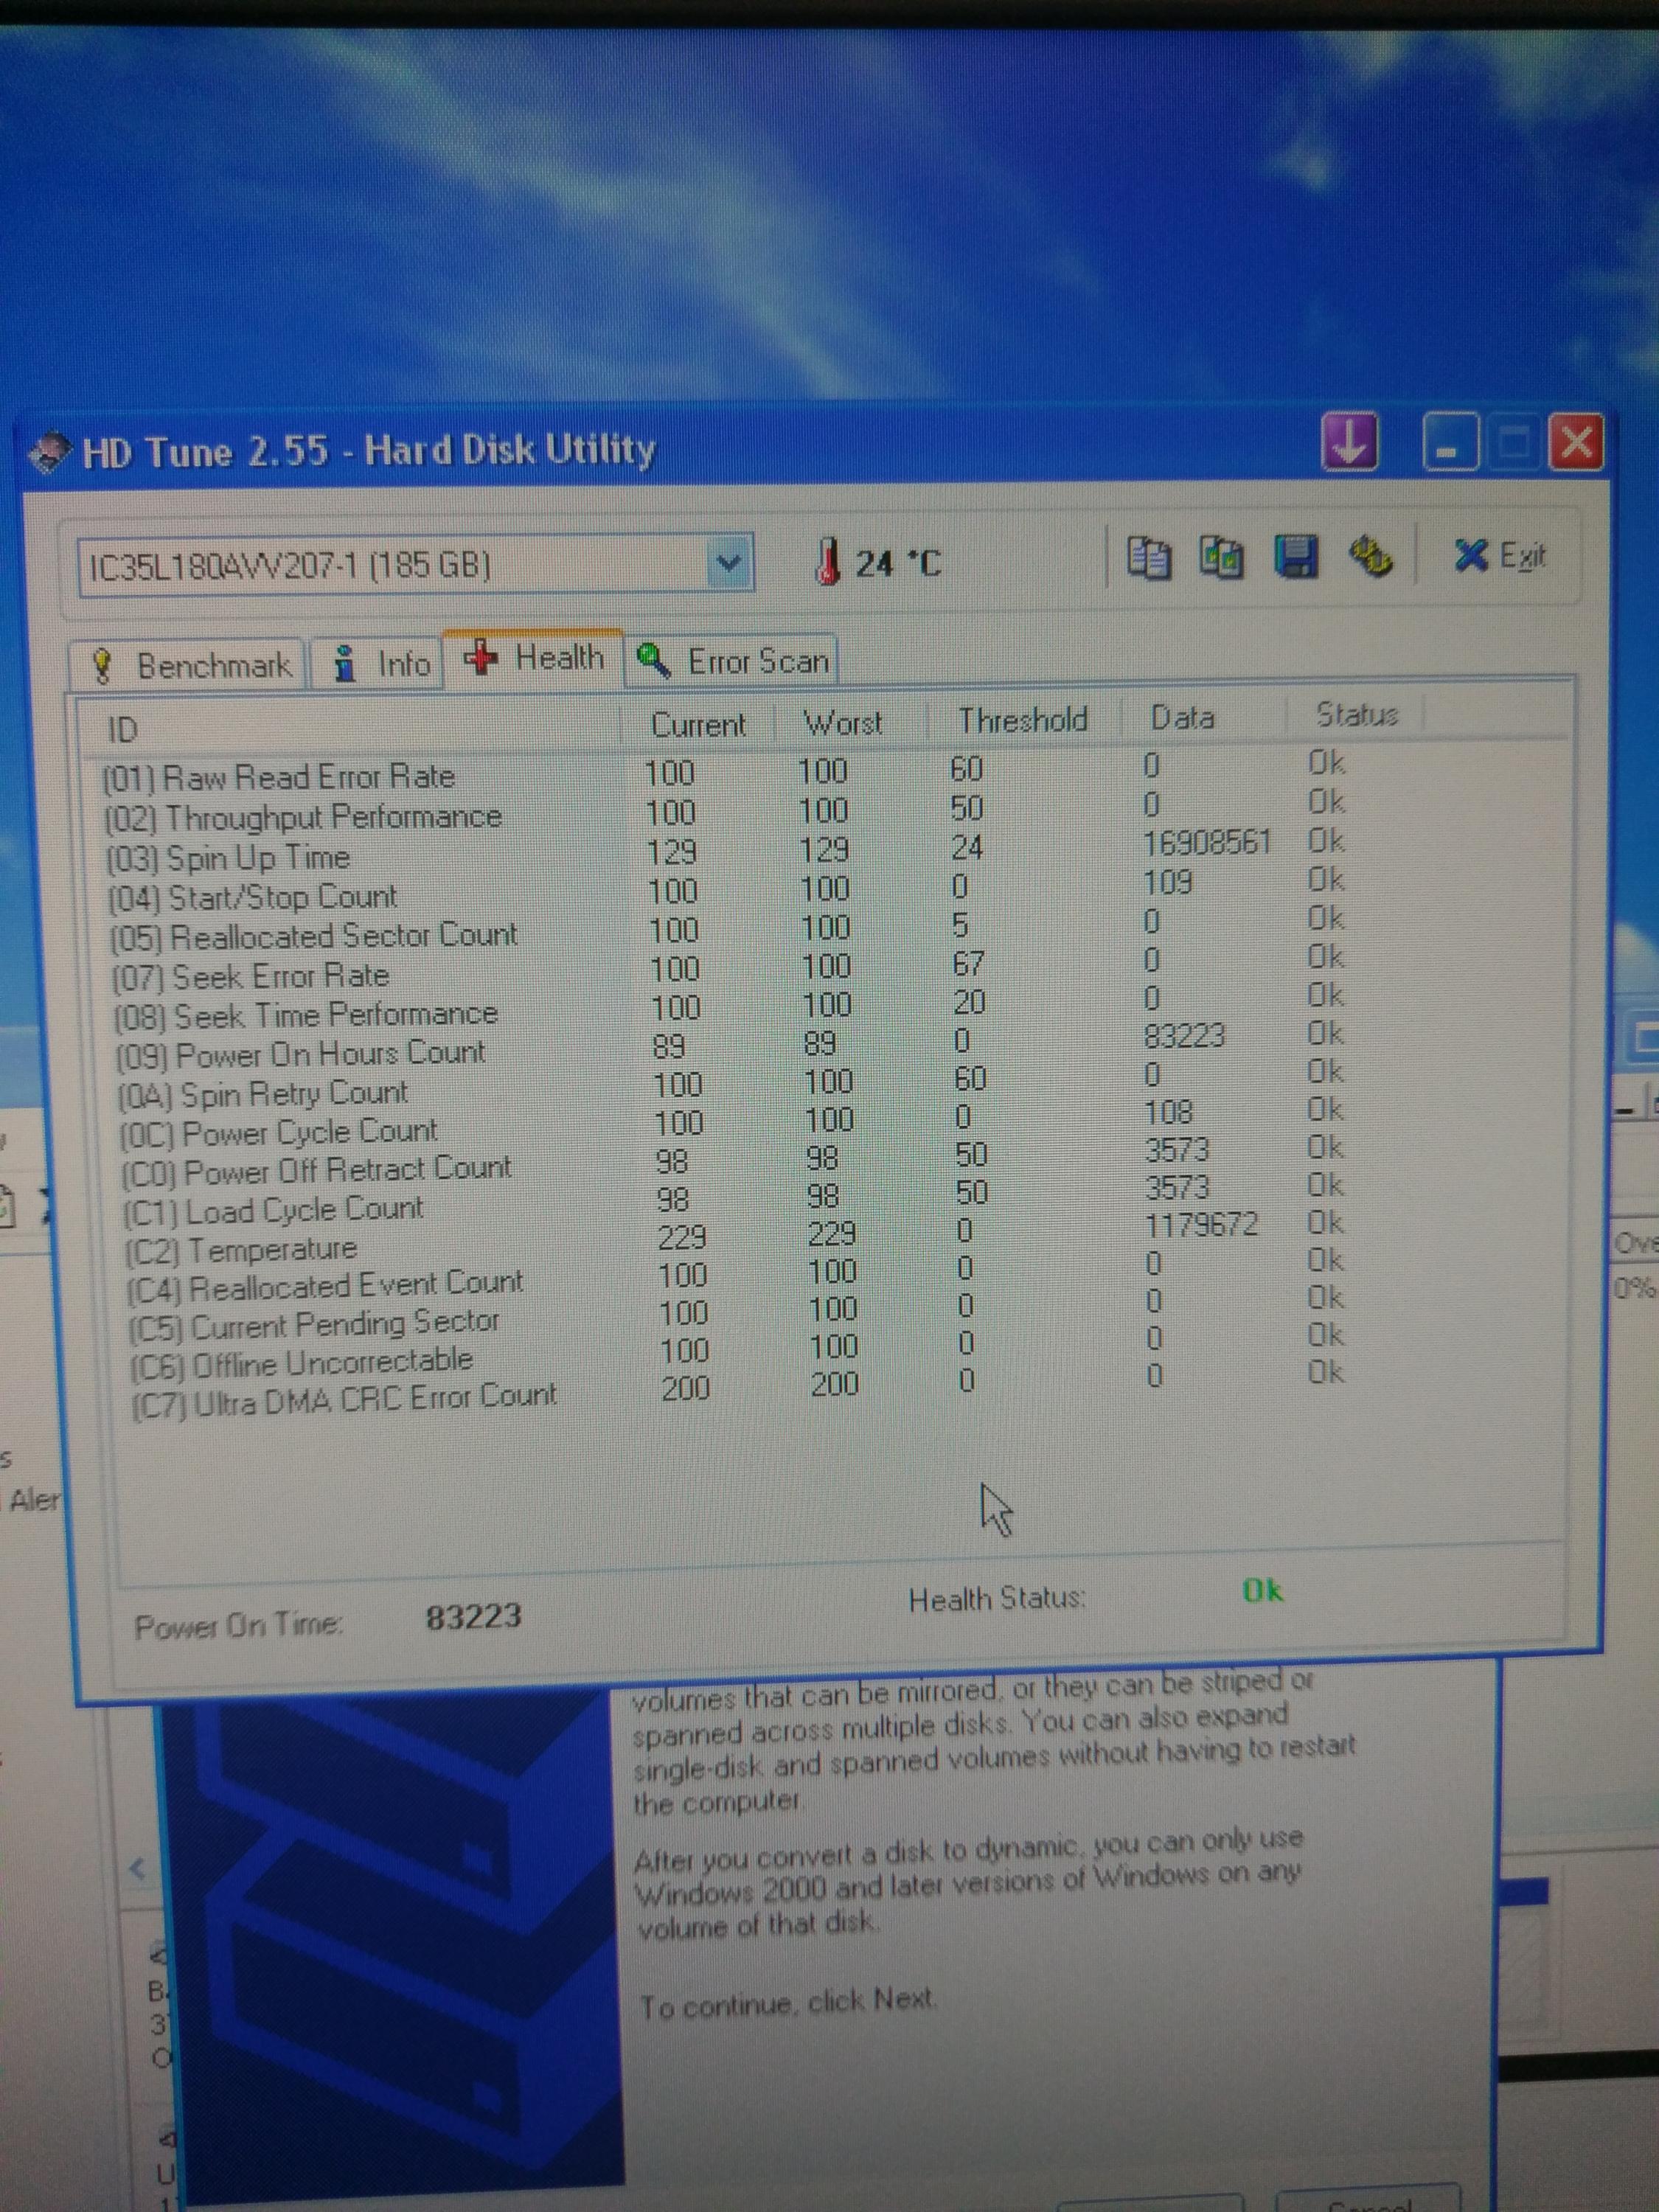1659x2212 pixels.
Task: Click the 16908561 data value for Spin Up Time
Action: click(x=1206, y=843)
